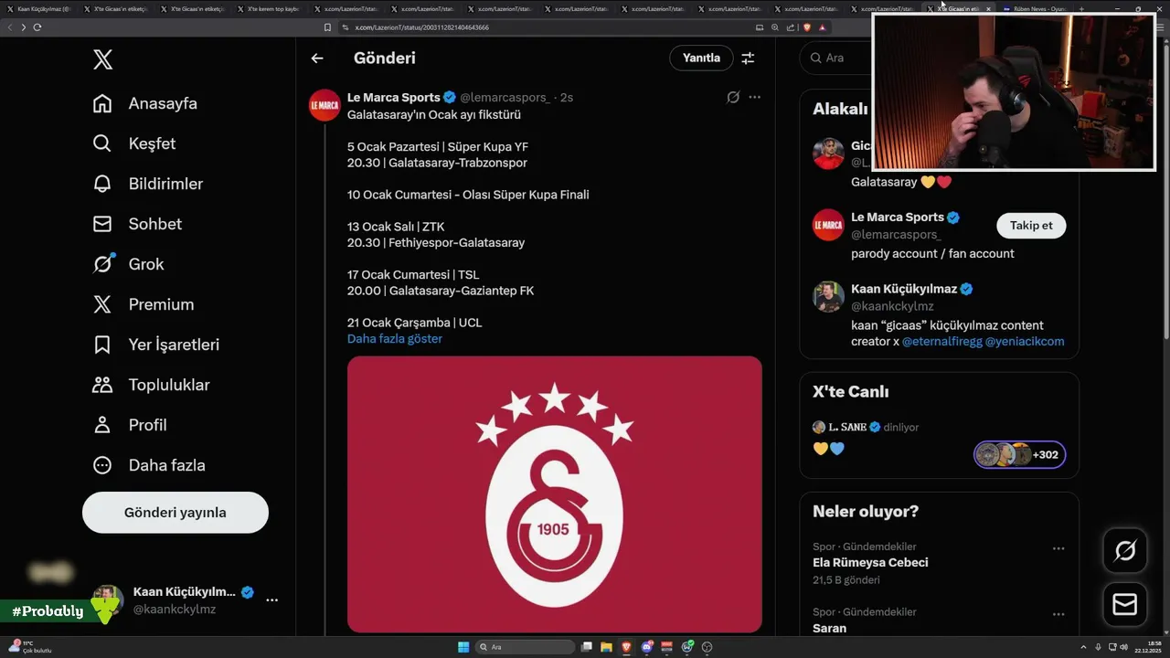Open Kaan Küçükyılmaz in Alakalı kişiler
This screenshot has width=1170, height=658.
(x=902, y=289)
